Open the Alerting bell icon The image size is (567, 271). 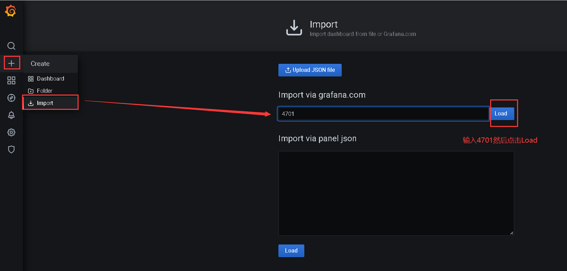(11, 115)
